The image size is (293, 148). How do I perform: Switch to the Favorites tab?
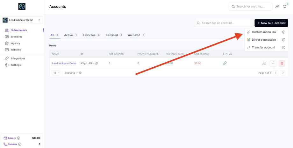[x=92, y=35]
